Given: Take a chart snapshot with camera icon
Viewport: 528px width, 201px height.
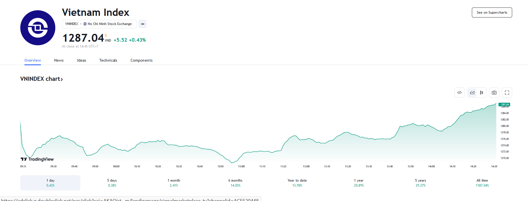Looking at the screenshot, I should (494, 93).
